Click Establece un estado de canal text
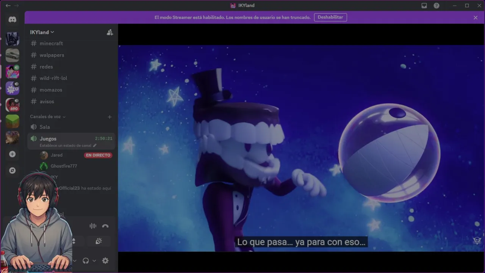Image resolution: width=485 pixels, height=273 pixels. point(65,146)
